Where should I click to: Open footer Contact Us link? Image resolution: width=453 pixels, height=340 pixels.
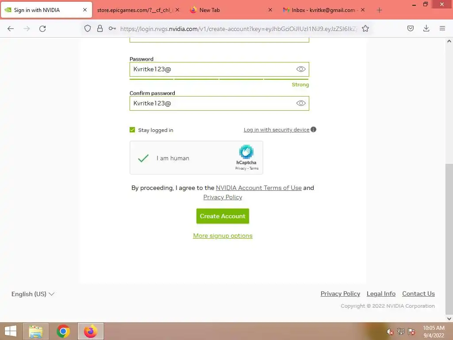tap(418, 294)
